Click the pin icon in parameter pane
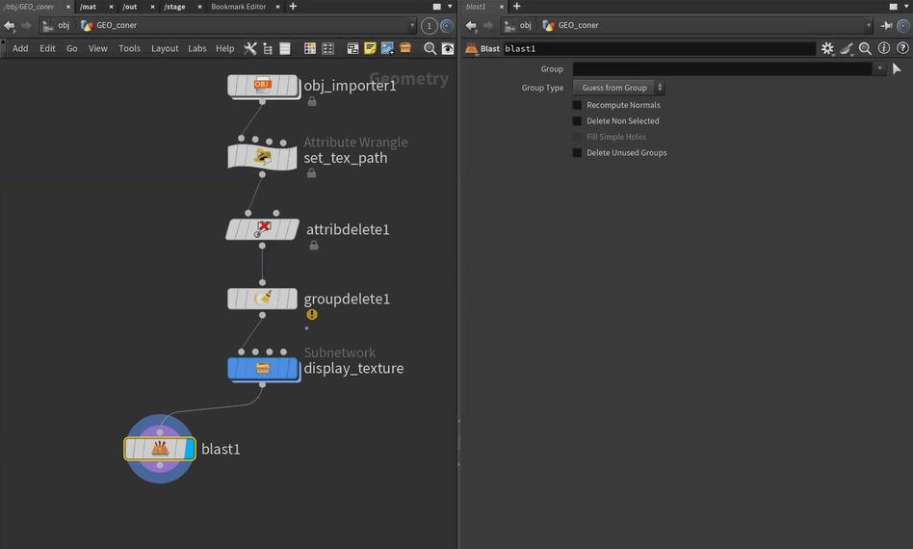Image resolution: width=913 pixels, height=549 pixels. [x=886, y=25]
